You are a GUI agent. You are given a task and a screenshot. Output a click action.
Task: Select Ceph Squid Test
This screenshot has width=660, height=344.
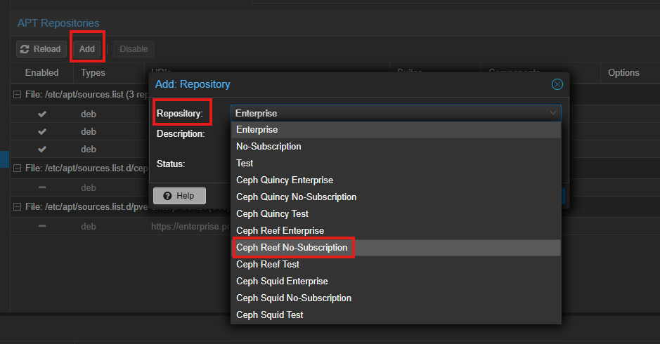[396, 315]
